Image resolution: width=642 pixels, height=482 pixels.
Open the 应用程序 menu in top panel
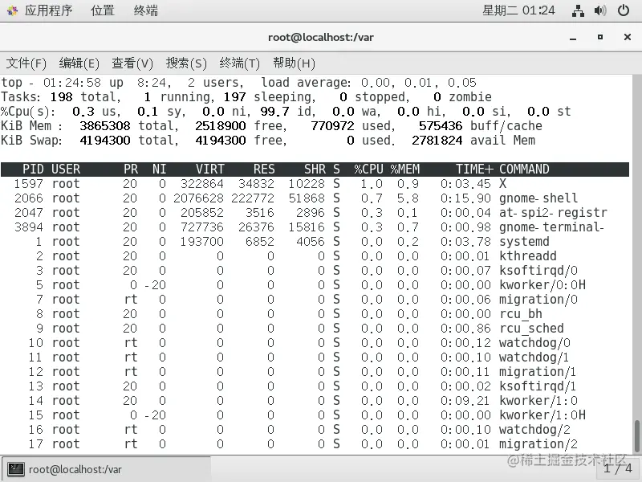[x=48, y=10]
